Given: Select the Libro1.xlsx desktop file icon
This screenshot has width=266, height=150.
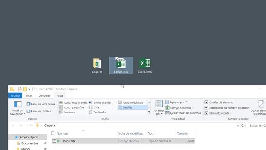Looking at the screenshot, I should tap(121, 65).
